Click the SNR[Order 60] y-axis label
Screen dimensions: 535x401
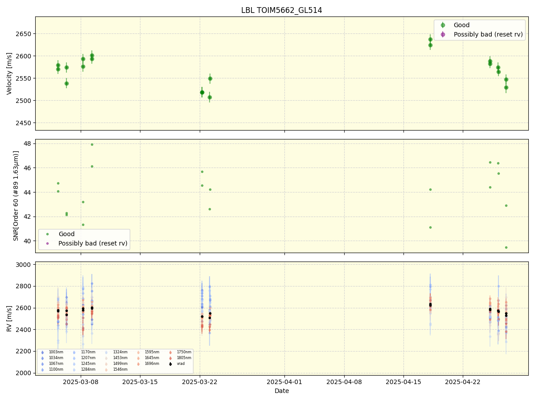[x=16, y=196]
